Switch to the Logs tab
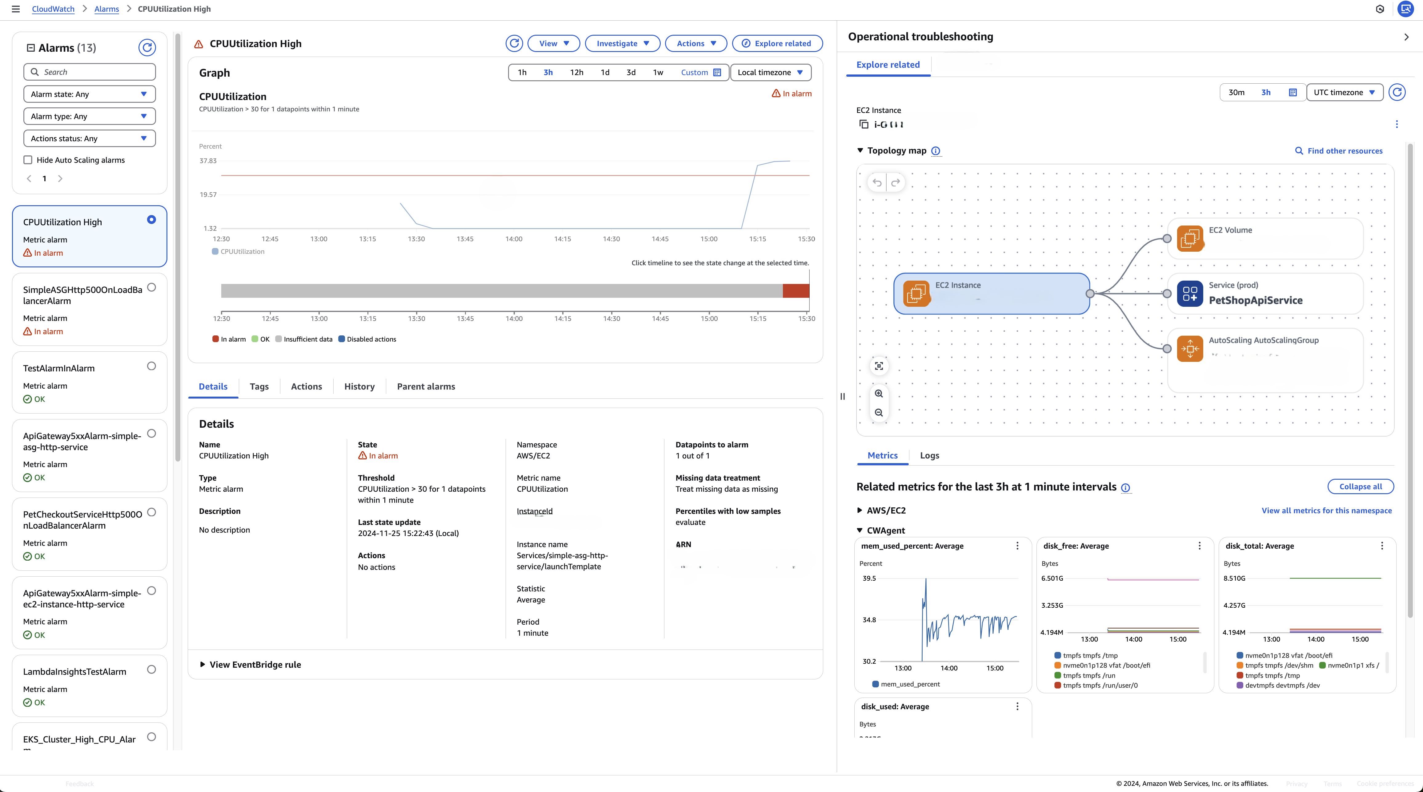 929,456
